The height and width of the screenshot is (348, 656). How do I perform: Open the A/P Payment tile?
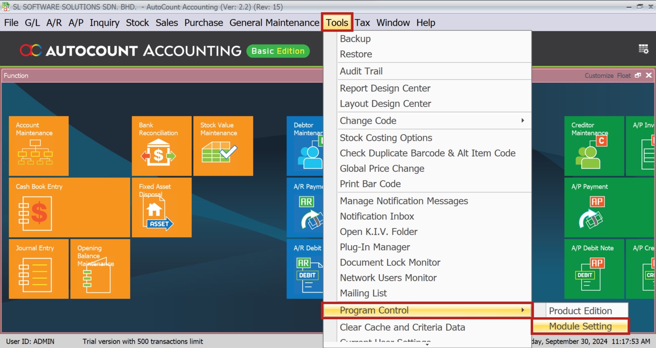tap(595, 207)
